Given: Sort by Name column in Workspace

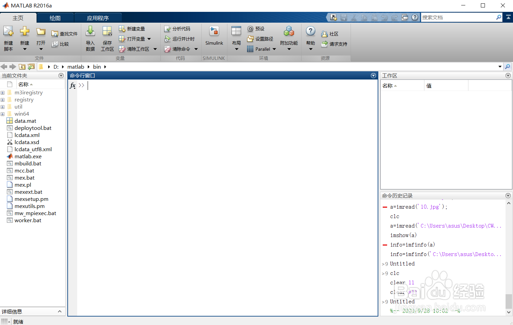Looking at the screenshot, I should [x=402, y=86].
